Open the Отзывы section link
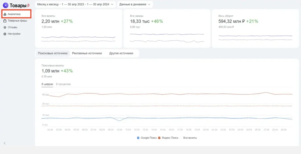The width and height of the screenshot is (301, 154). click(x=12, y=27)
